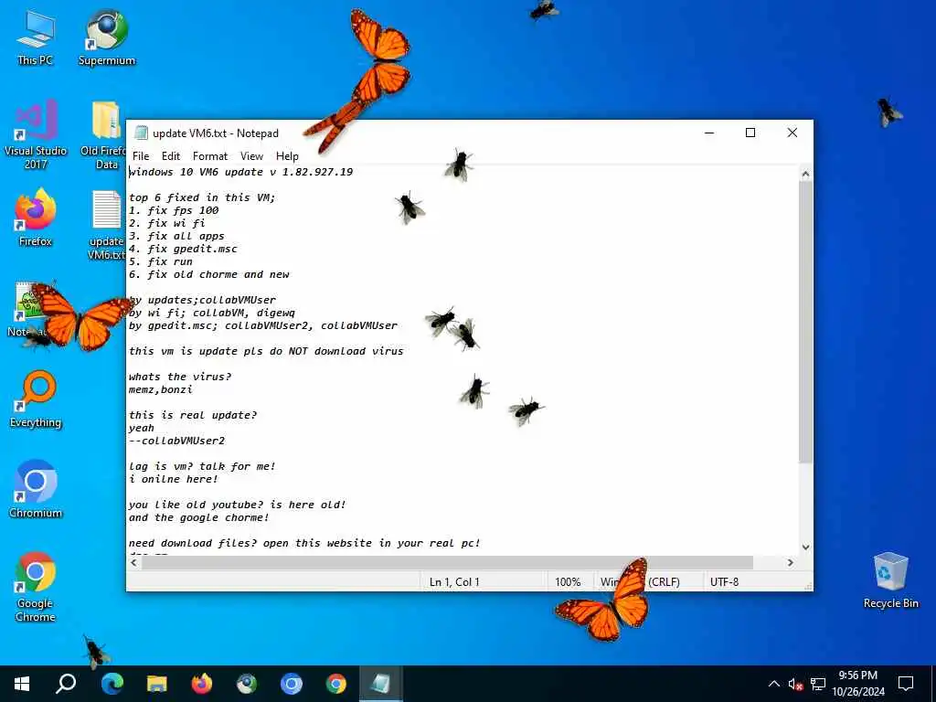The width and height of the screenshot is (936, 702).
Task: Open the Recycle Bin
Action: pos(890,580)
